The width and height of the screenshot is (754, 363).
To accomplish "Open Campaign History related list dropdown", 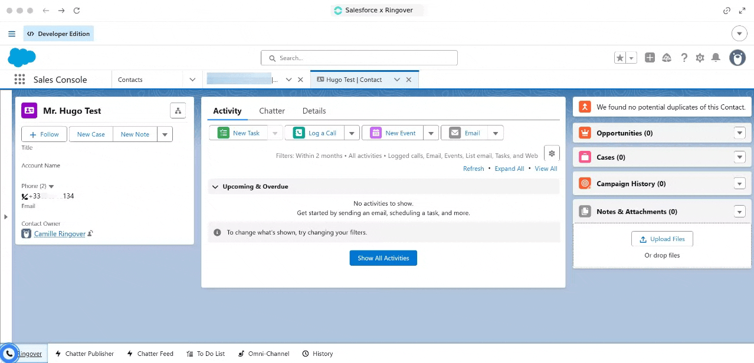I will click(x=740, y=184).
